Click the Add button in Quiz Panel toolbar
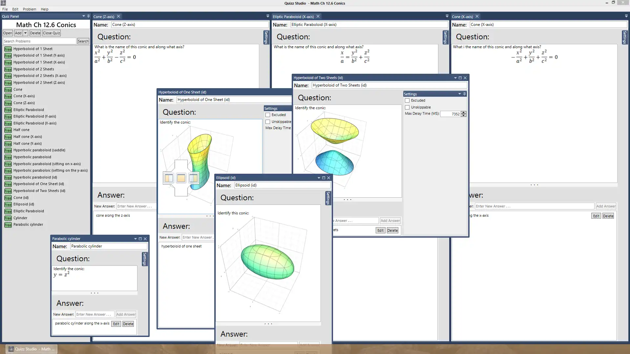The image size is (630, 354). (18, 32)
